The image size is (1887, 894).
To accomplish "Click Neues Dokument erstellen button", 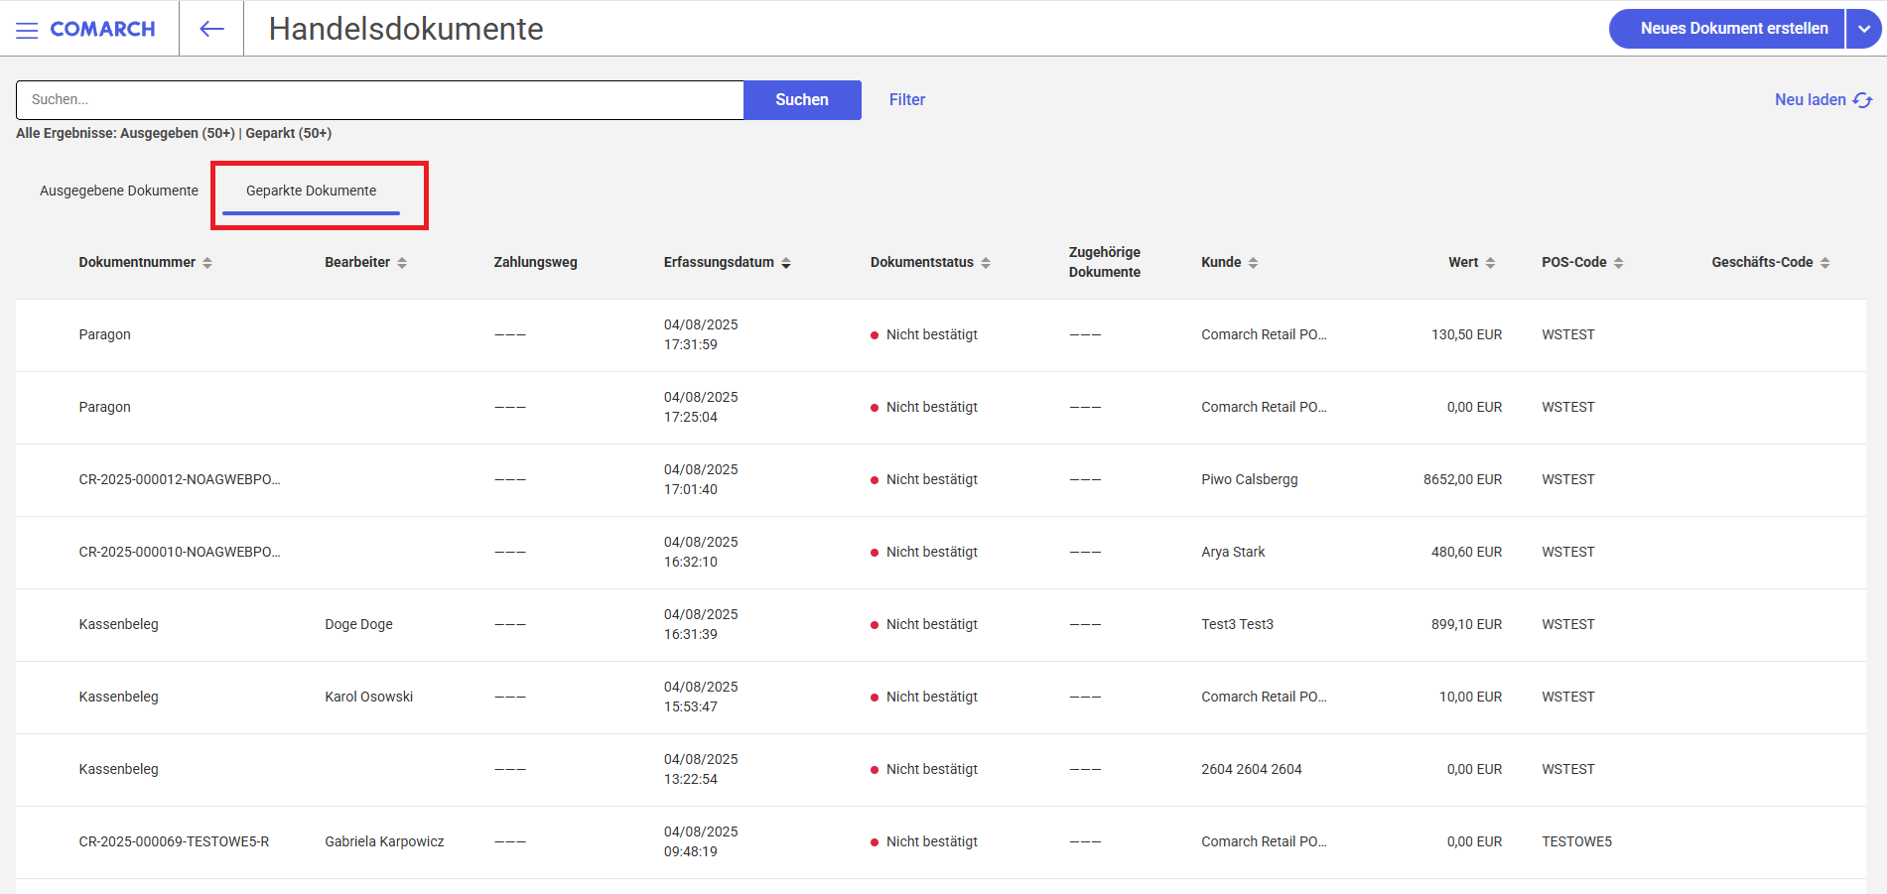I will point(1727,29).
